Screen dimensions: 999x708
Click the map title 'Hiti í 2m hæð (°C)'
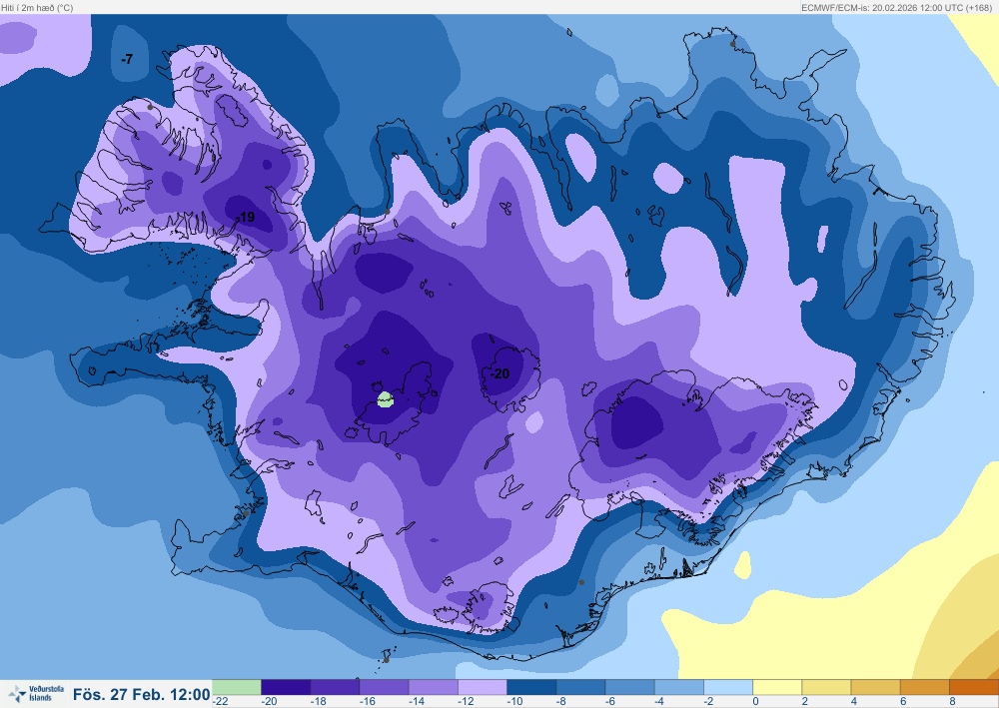point(38,8)
